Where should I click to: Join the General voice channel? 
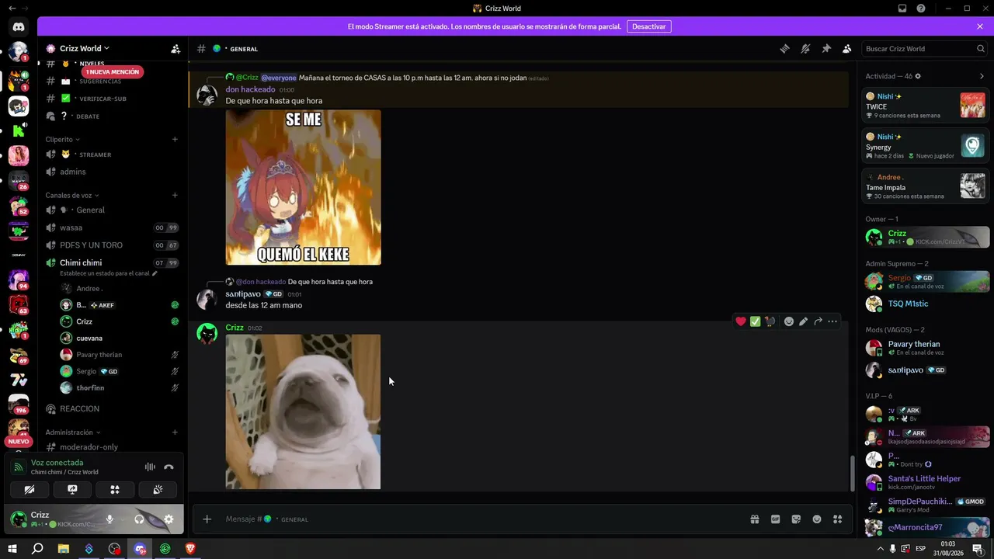pos(113,210)
